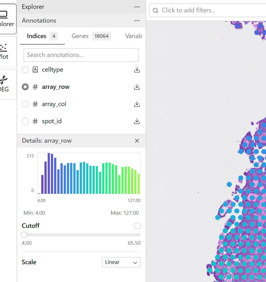
Task: Close the array_row details panel
Action: (137, 141)
